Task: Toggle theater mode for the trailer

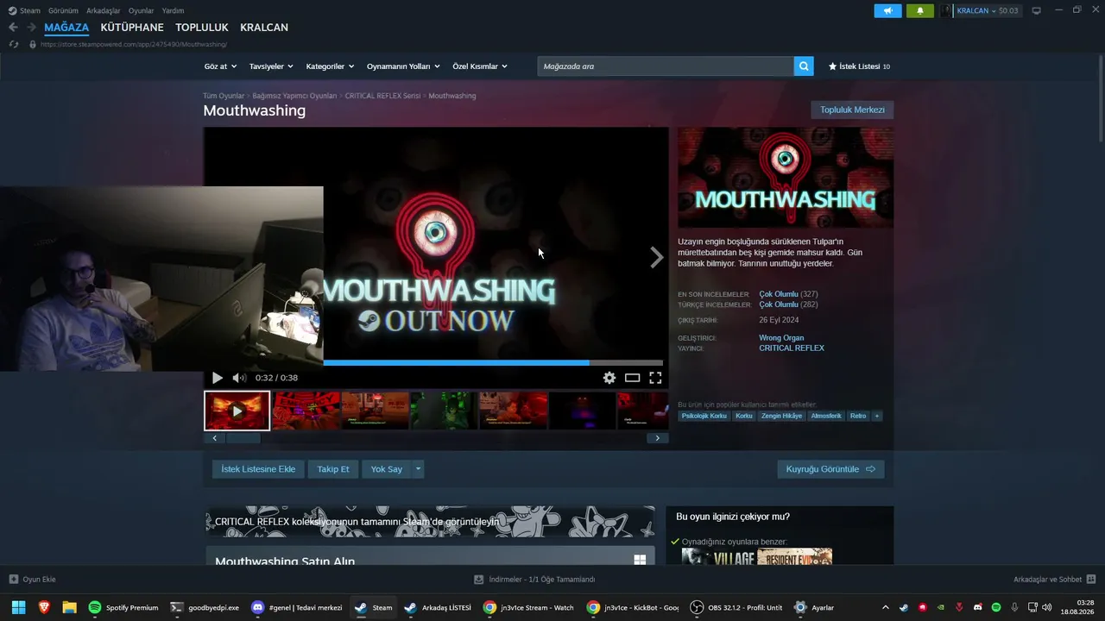Action: [x=633, y=378]
